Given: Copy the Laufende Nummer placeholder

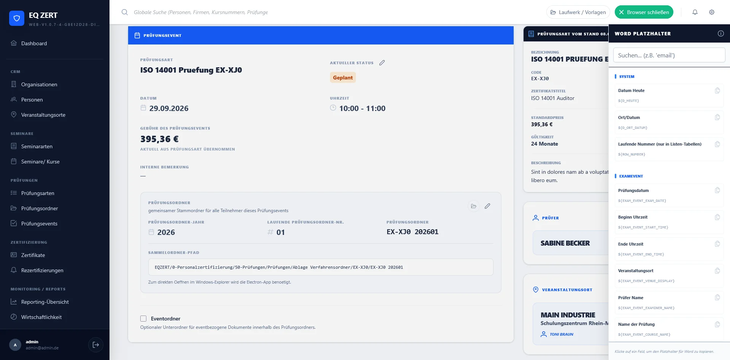Looking at the screenshot, I should coord(717,144).
